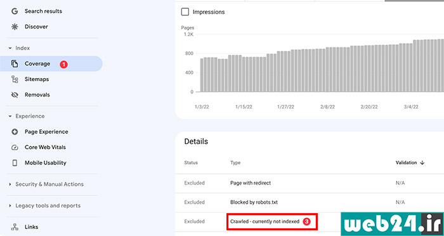The image size is (444, 236).
Task: Click the Removals crossed-eye icon
Action: 15,95
